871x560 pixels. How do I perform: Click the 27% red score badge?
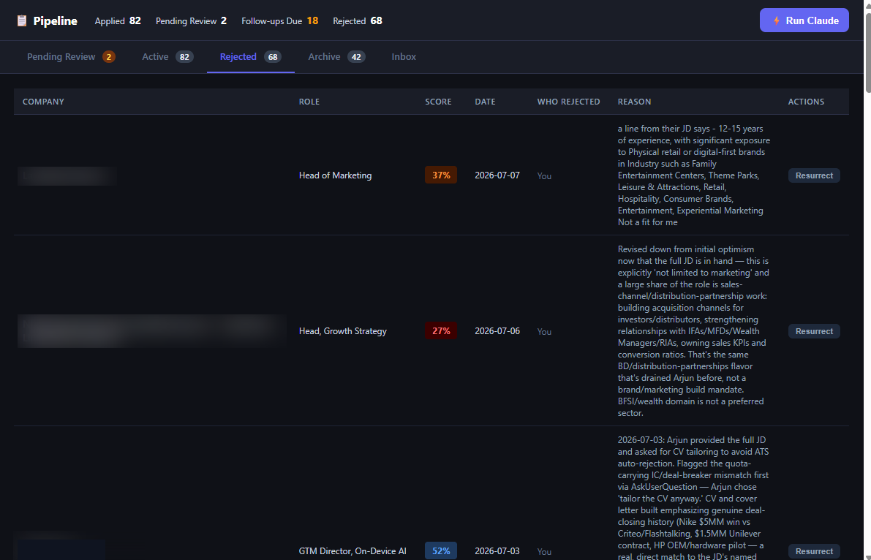pyautogui.click(x=441, y=330)
